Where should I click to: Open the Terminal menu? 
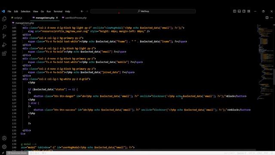(58, 12)
